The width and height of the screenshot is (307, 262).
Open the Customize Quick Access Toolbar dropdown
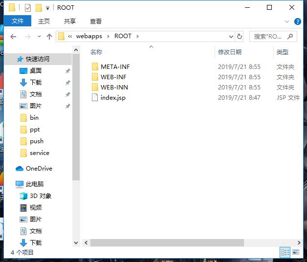tap(47, 8)
